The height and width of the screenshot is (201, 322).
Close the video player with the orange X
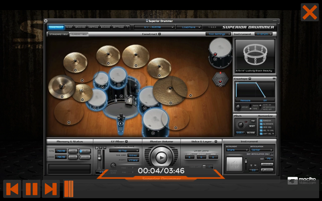(x=310, y=12)
